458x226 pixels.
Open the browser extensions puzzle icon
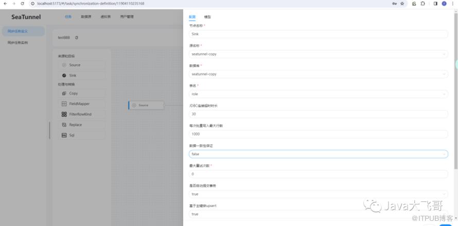point(422,4)
